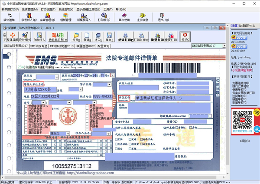Click 重复打印 reprint icon
Screen dimensions: 260x184
[x=171, y=37]
